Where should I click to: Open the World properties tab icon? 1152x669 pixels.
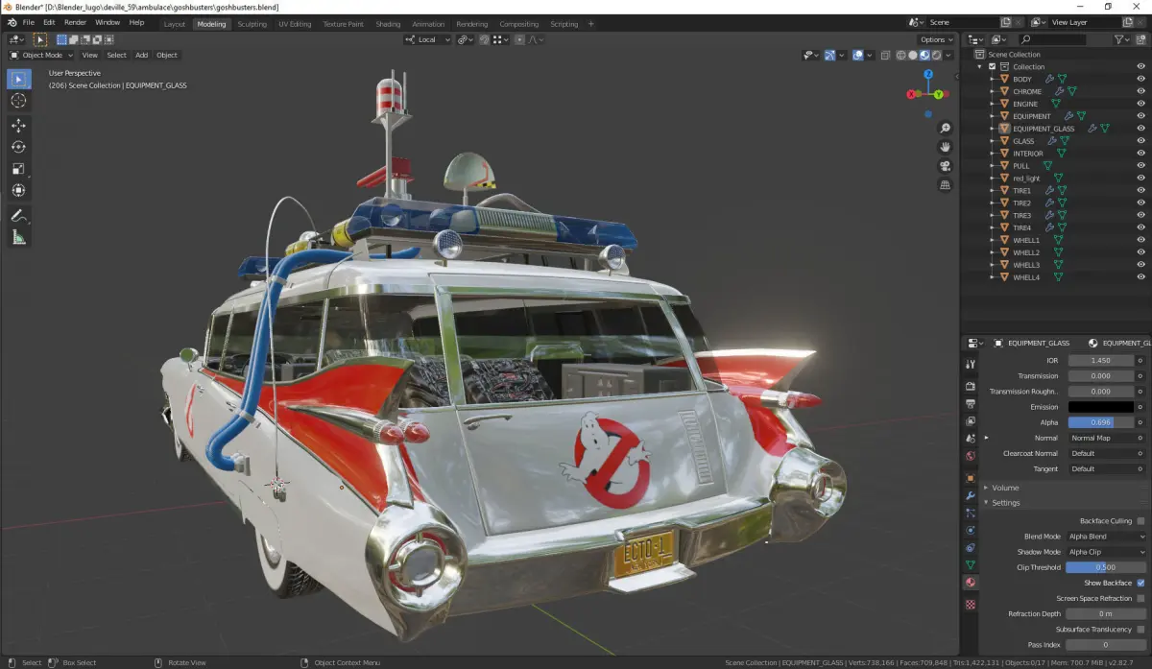point(971,456)
